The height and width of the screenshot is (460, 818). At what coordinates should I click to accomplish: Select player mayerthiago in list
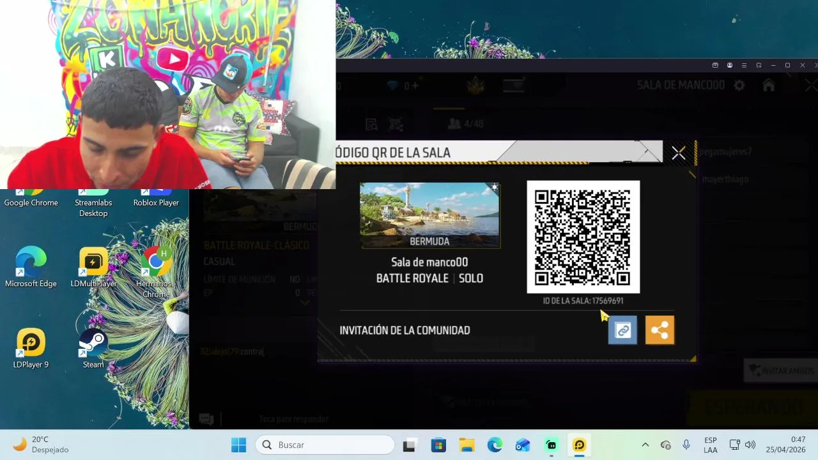click(725, 180)
